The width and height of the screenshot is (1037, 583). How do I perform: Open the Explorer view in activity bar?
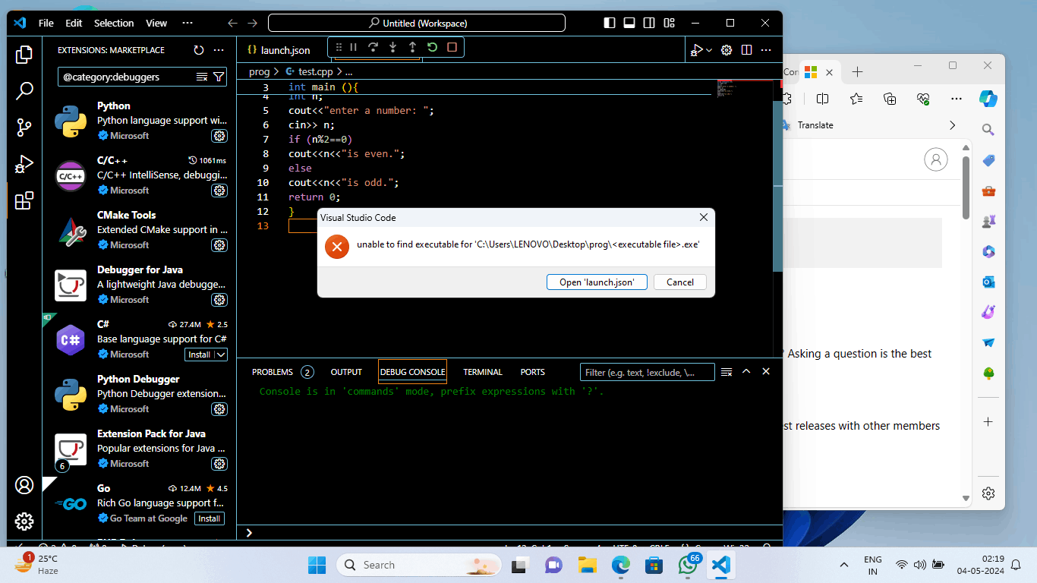(x=24, y=55)
